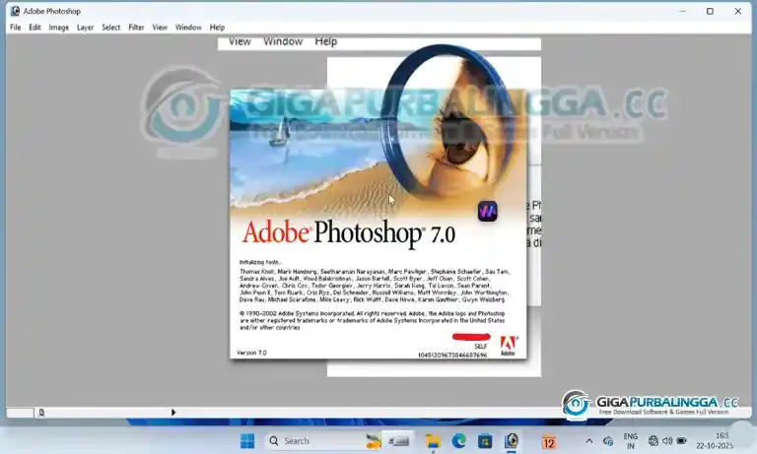Open the Filter menu

point(136,28)
